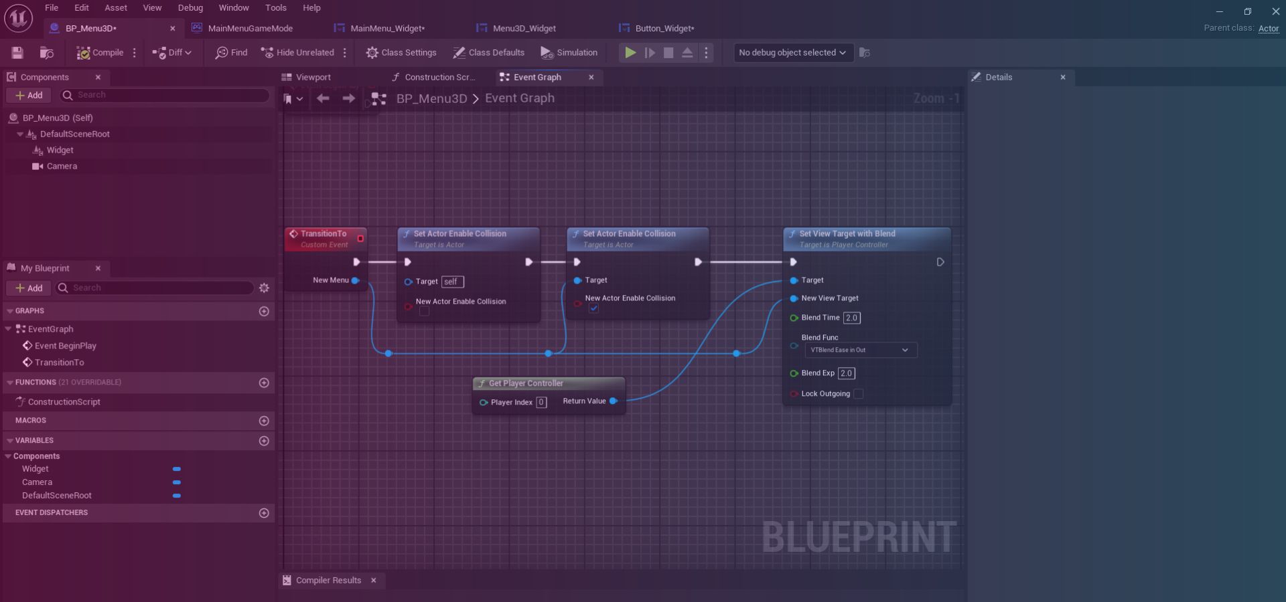This screenshot has height=602, width=1286.
Task: Open debug object selection dropdown
Action: pos(792,53)
